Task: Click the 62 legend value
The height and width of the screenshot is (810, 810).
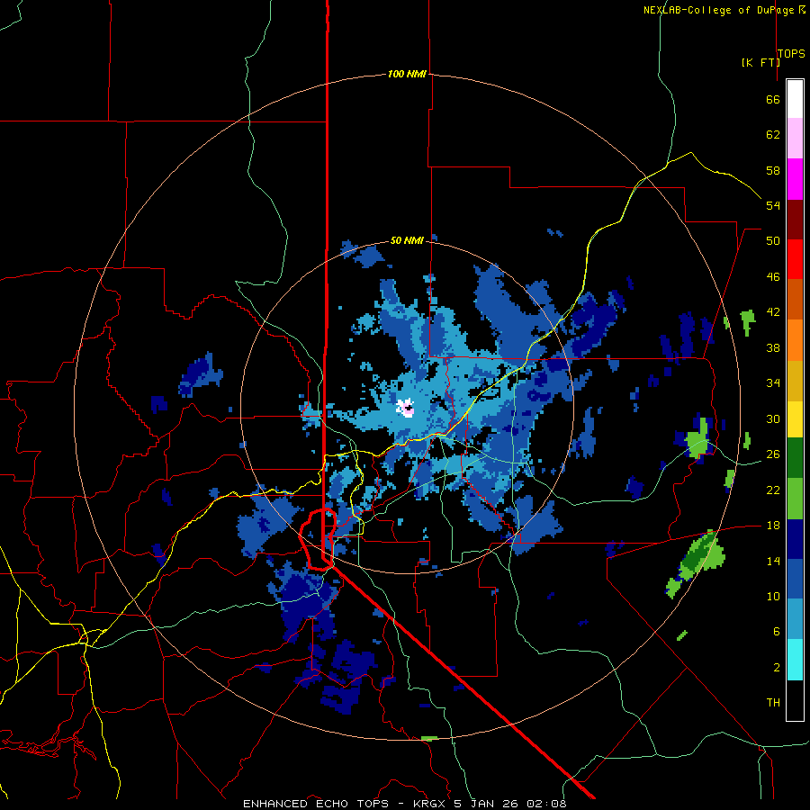Action: click(x=773, y=135)
